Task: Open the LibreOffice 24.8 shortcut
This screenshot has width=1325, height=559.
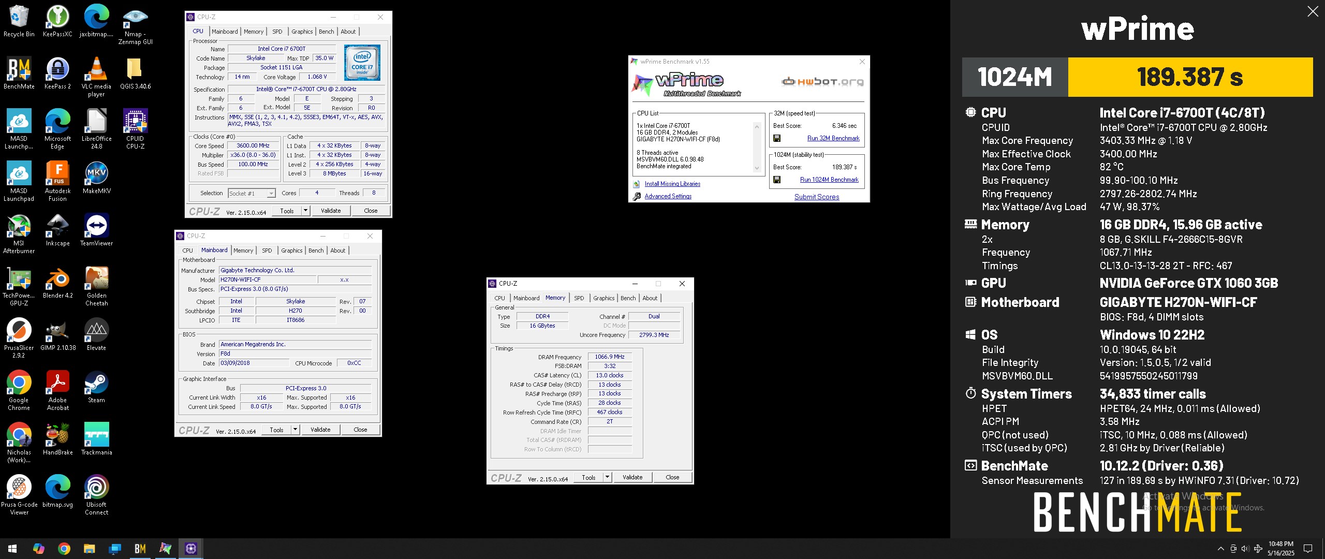Action: coord(96,129)
